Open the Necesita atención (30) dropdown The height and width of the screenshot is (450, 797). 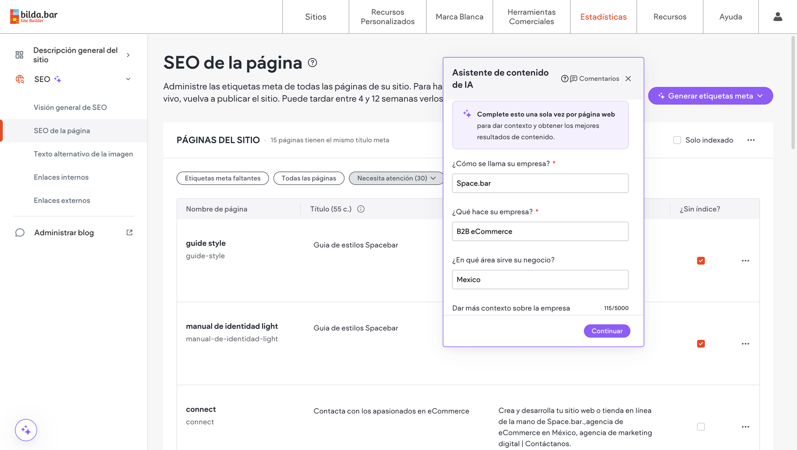[x=396, y=178]
